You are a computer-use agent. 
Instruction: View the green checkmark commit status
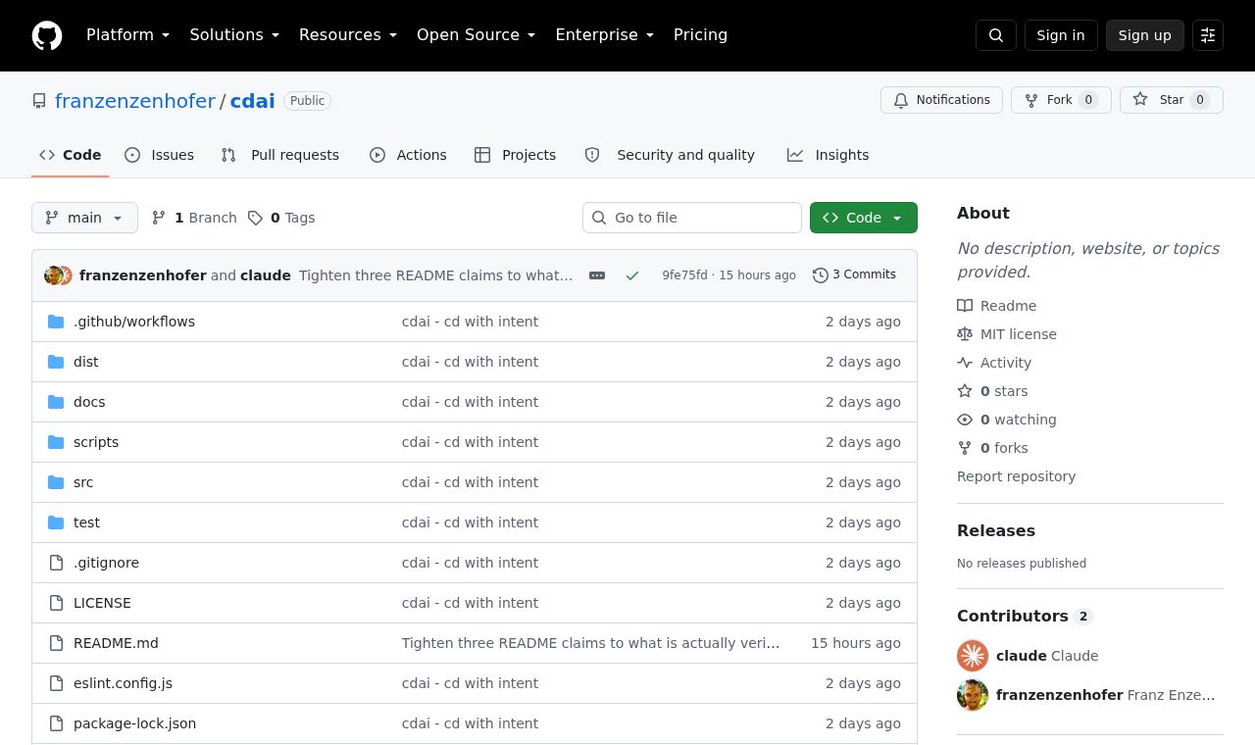(x=632, y=275)
